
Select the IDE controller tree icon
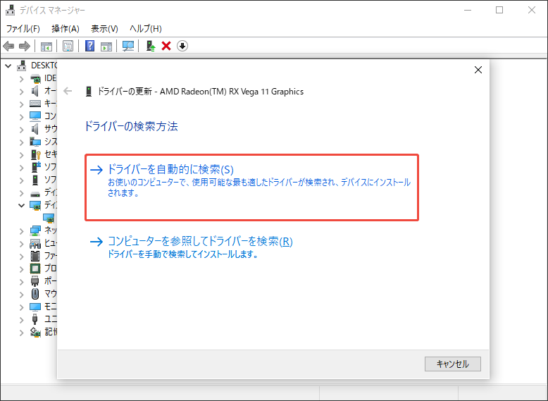click(x=35, y=78)
